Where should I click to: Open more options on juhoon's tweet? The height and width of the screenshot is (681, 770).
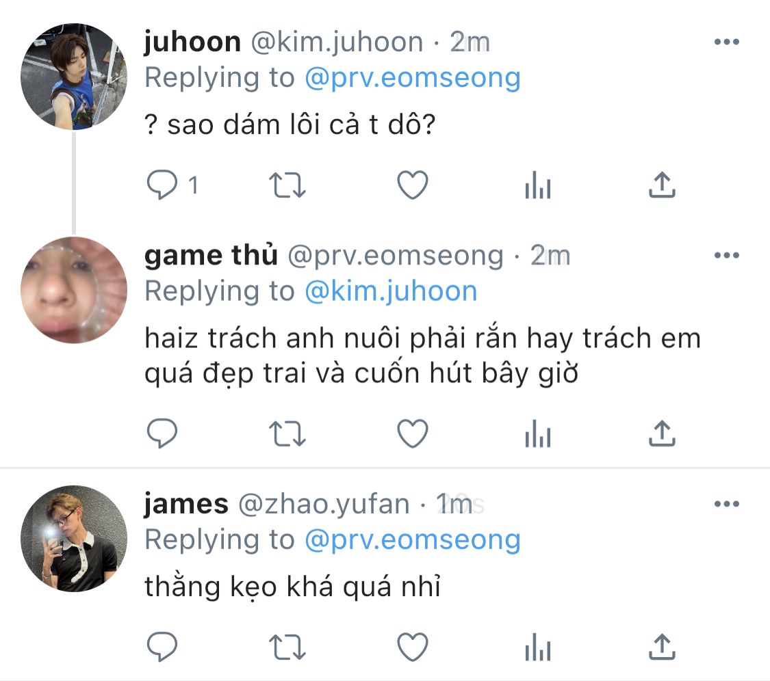pyautogui.click(x=727, y=42)
